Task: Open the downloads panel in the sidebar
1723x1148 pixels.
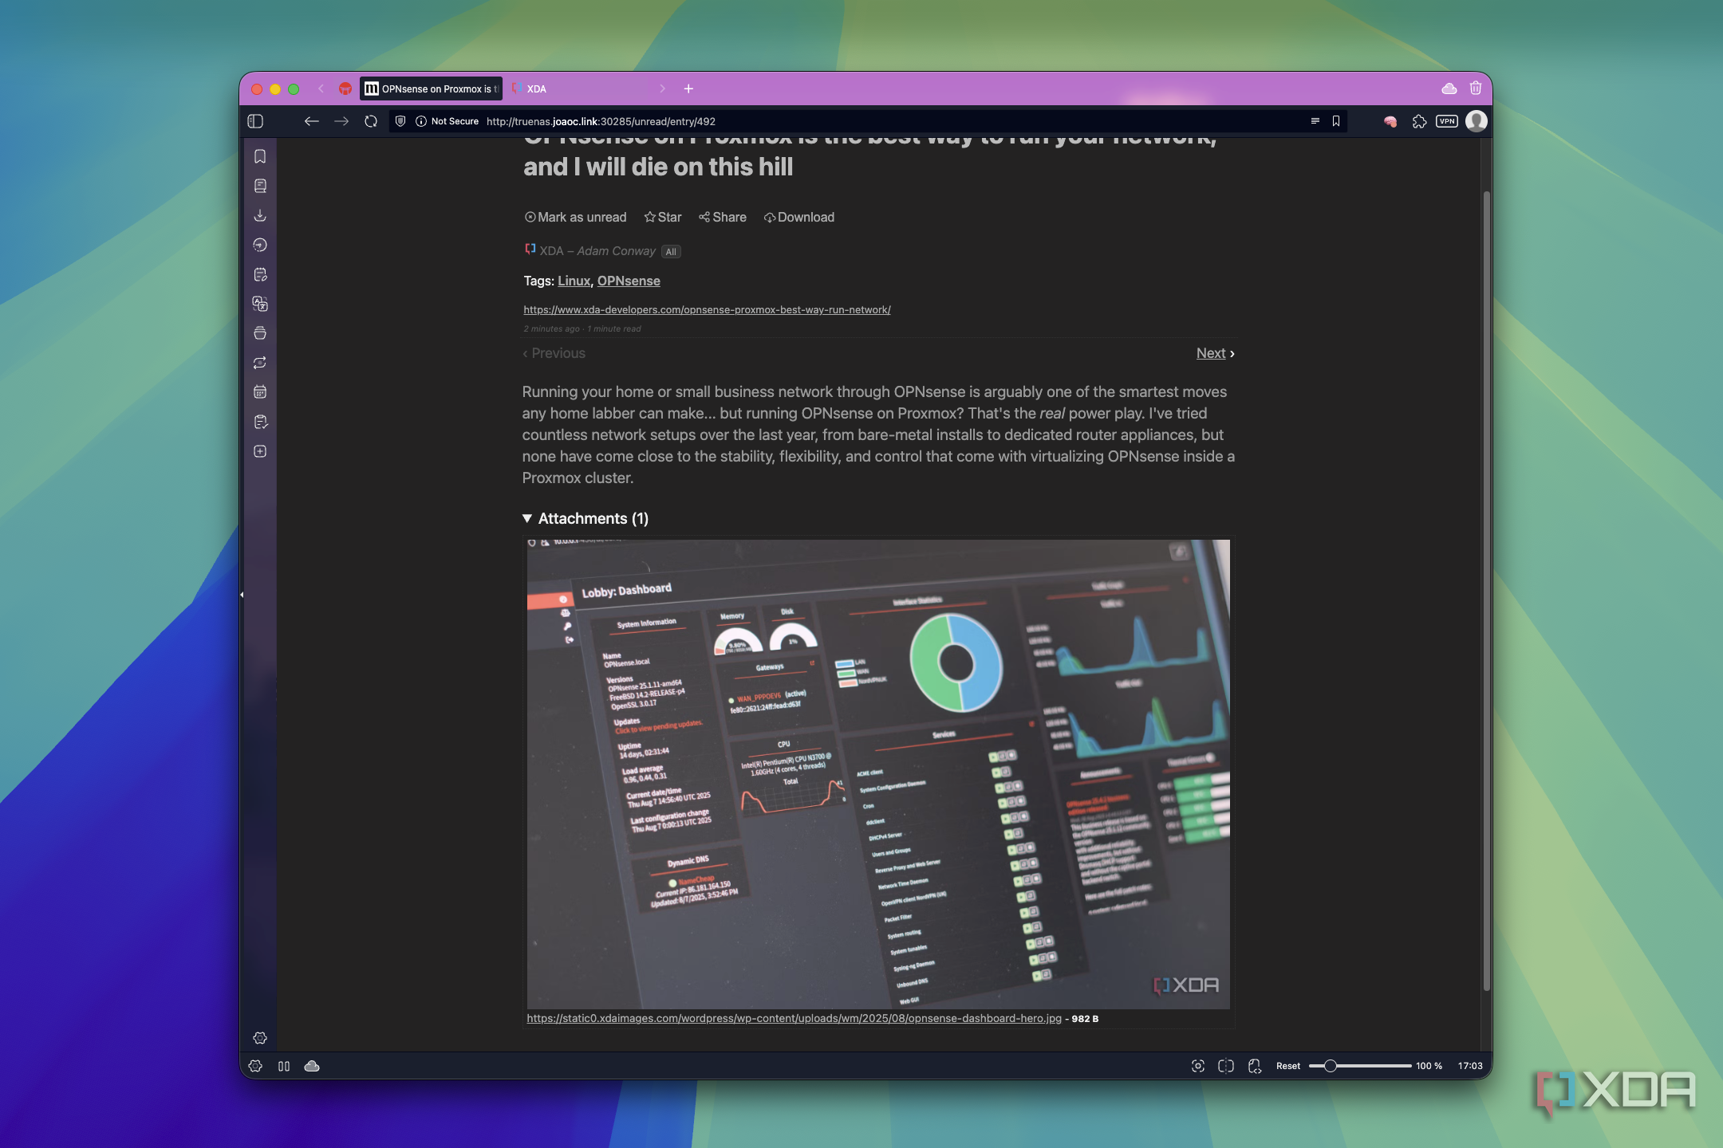Action: point(260,215)
